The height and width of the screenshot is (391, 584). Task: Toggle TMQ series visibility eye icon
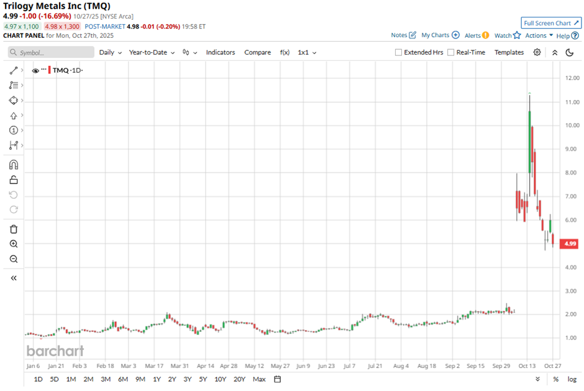pos(35,70)
